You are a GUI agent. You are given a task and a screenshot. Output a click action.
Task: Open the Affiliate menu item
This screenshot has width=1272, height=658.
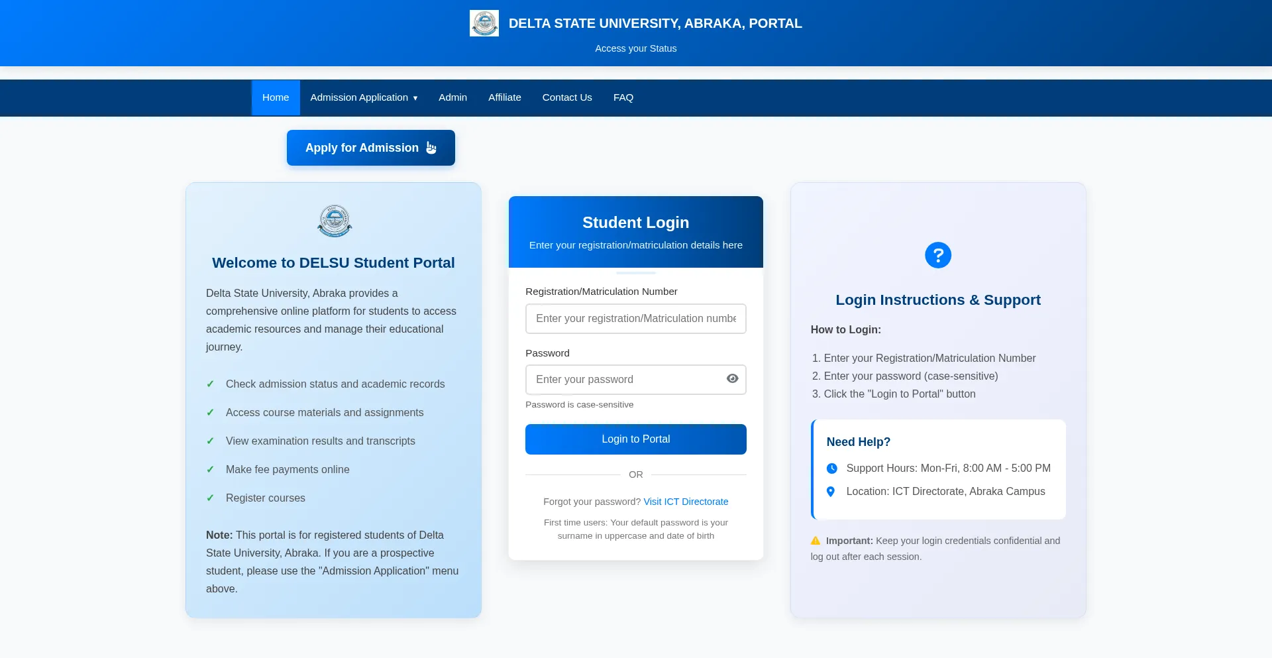click(x=505, y=97)
